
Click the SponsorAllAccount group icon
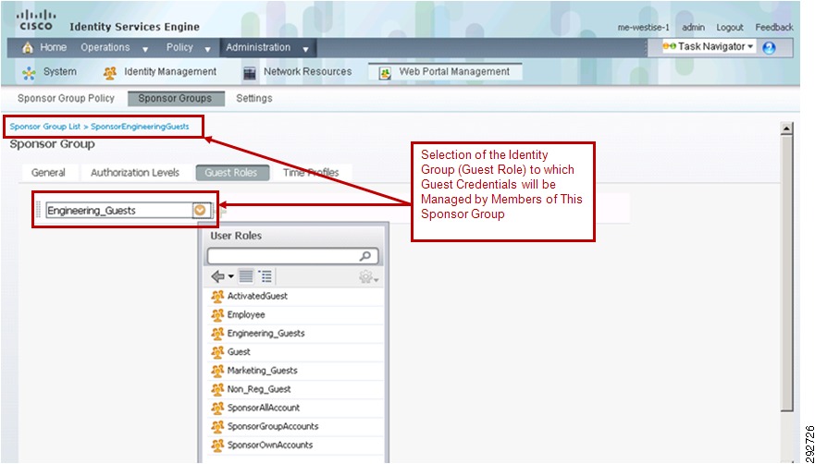coord(217,408)
